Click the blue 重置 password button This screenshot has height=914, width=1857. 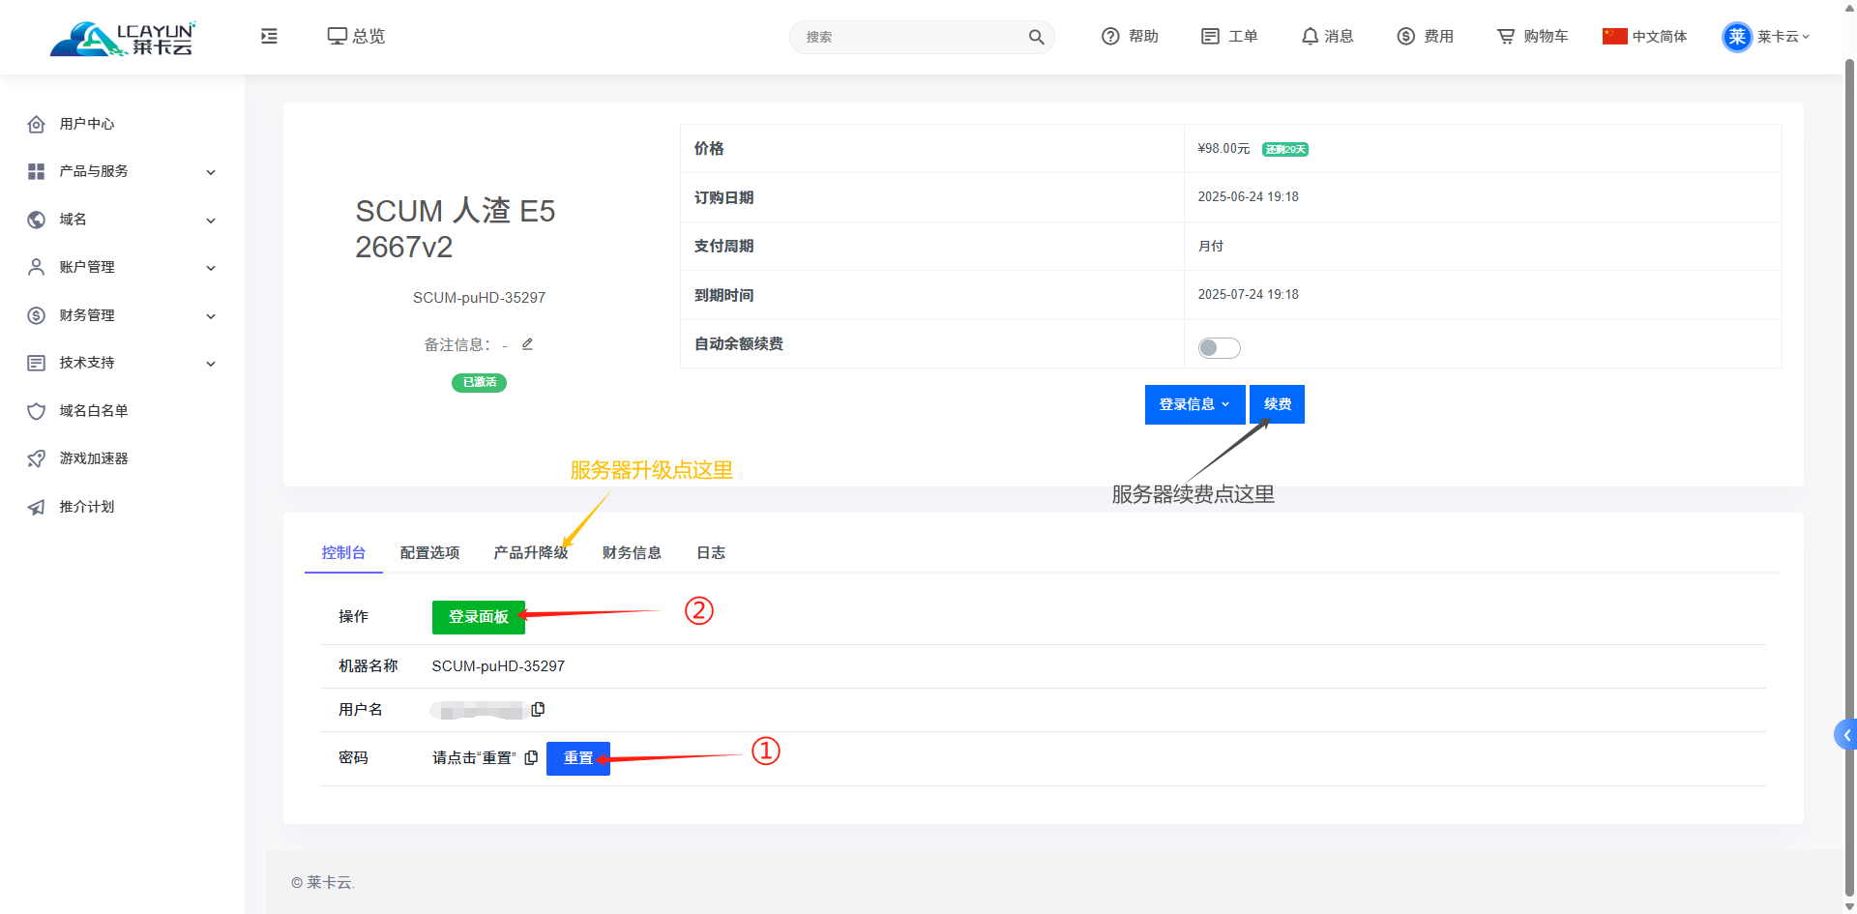pyautogui.click(x=578, y=758)
